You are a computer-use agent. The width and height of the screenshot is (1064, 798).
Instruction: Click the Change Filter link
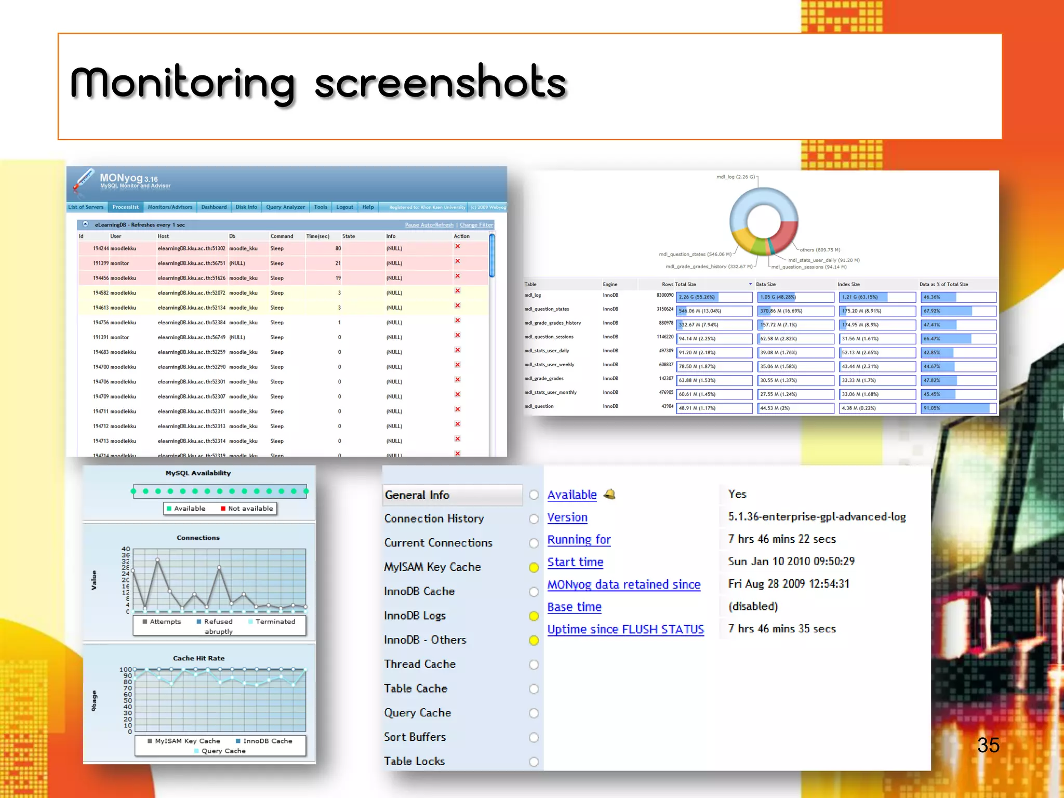coord(476,225)
